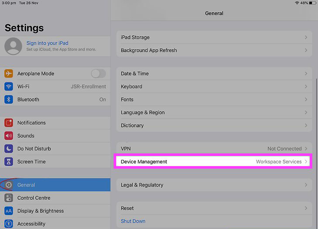Tap Sign into your iPad link

[x=47, y=43]
